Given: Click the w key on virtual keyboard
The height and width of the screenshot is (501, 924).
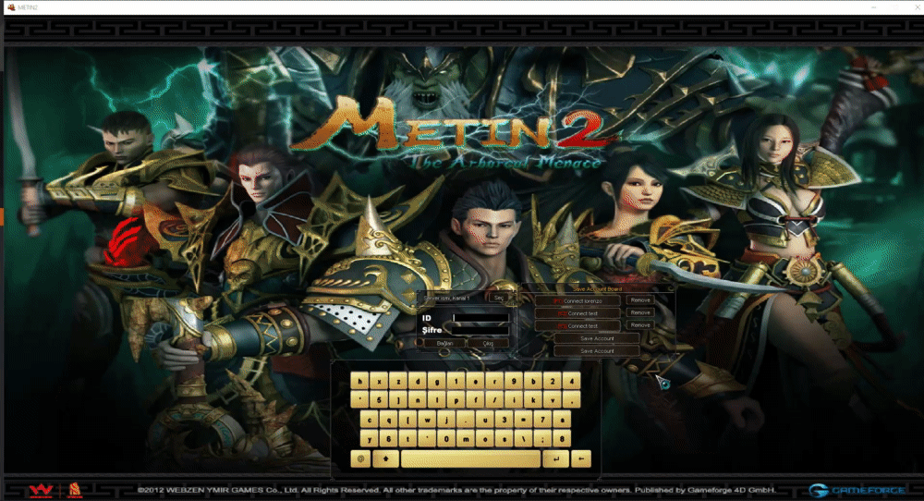Looking at the screenshot, I should click(x=427, y=419).
